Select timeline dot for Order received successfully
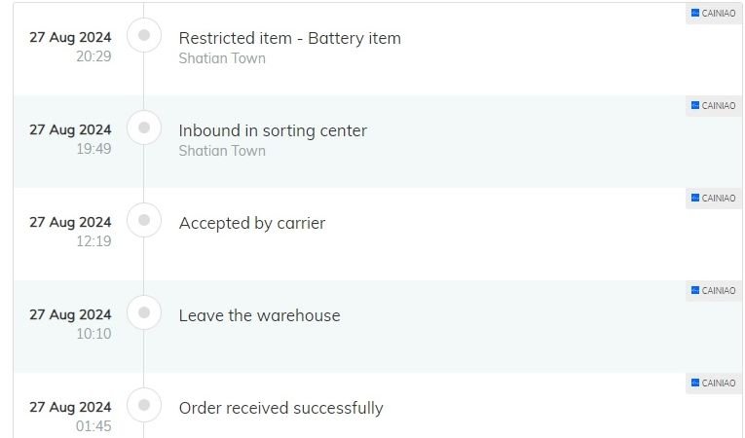This screenshot has width=745, height=438. [x=144, y=405]
